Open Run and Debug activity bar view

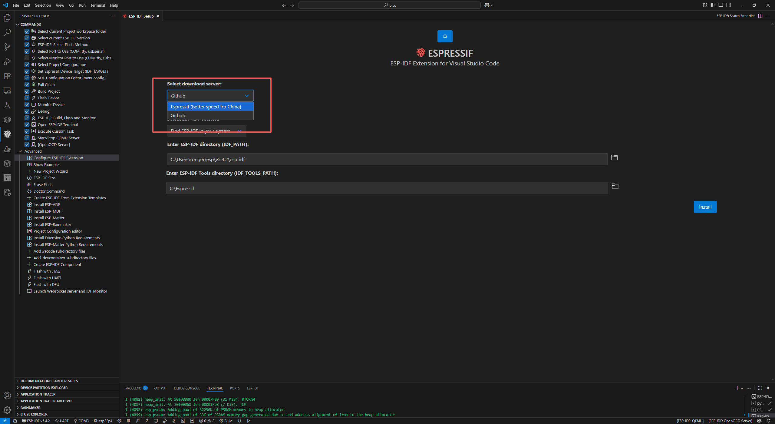(7, 61)
